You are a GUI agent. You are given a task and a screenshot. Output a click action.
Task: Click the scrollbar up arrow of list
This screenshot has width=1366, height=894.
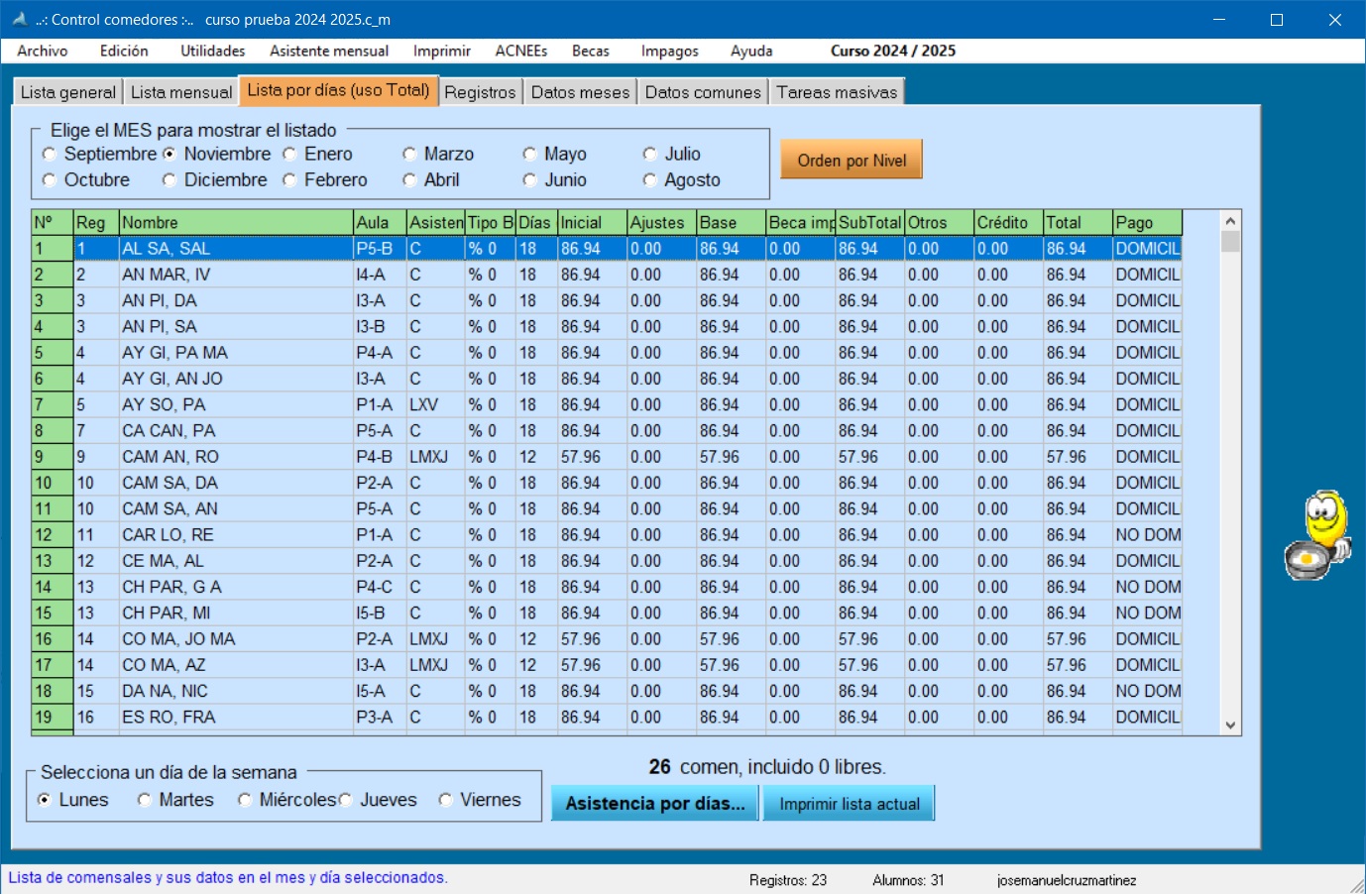tap(1230, 222)
